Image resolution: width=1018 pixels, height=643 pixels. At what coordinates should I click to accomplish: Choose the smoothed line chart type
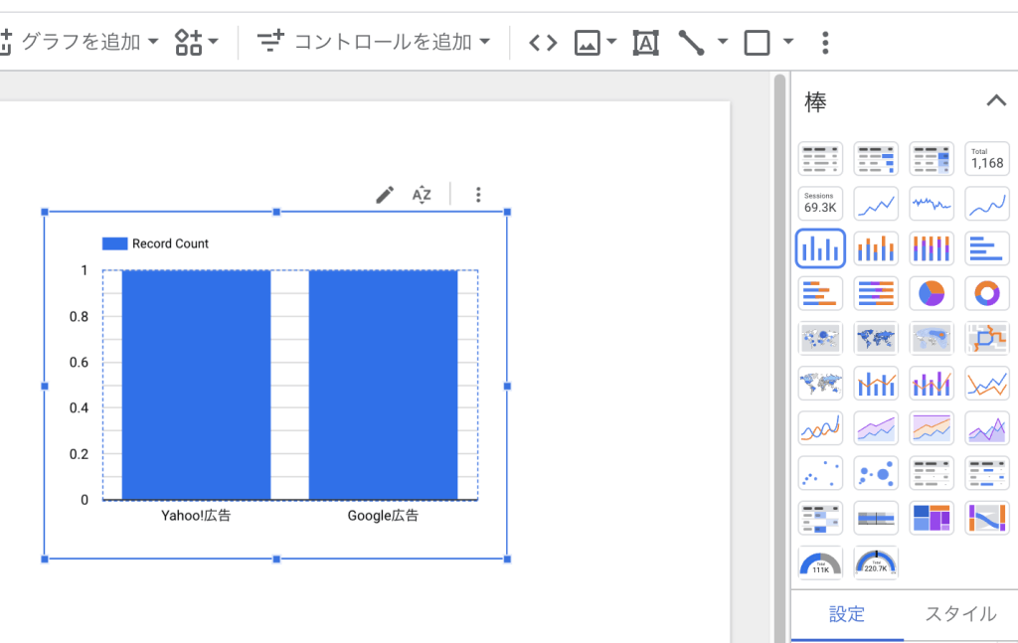point(820,427)
